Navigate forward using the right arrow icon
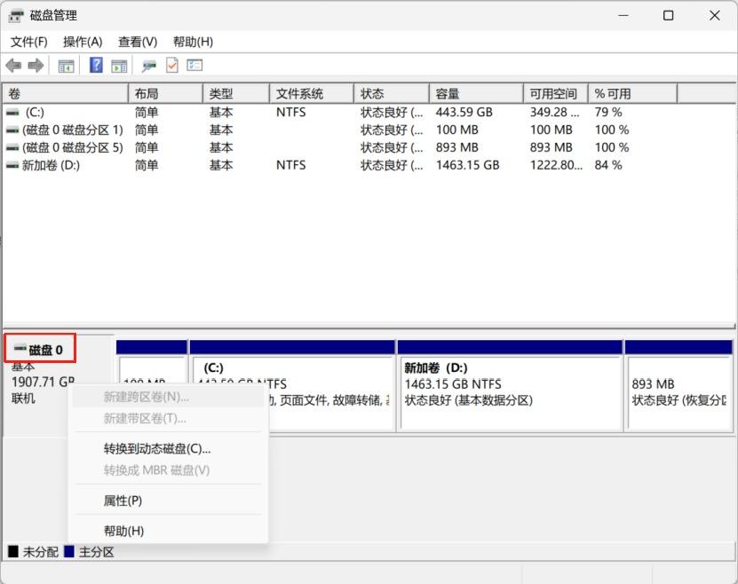 (x=36, y=65)
